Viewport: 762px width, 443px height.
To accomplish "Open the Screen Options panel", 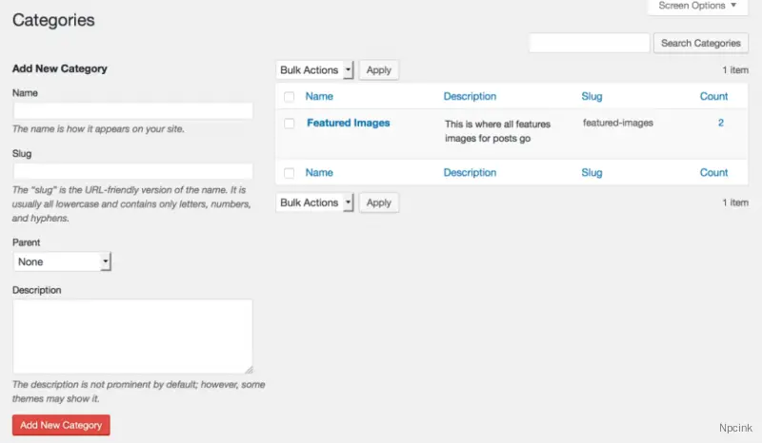I will tap(698, 7).
